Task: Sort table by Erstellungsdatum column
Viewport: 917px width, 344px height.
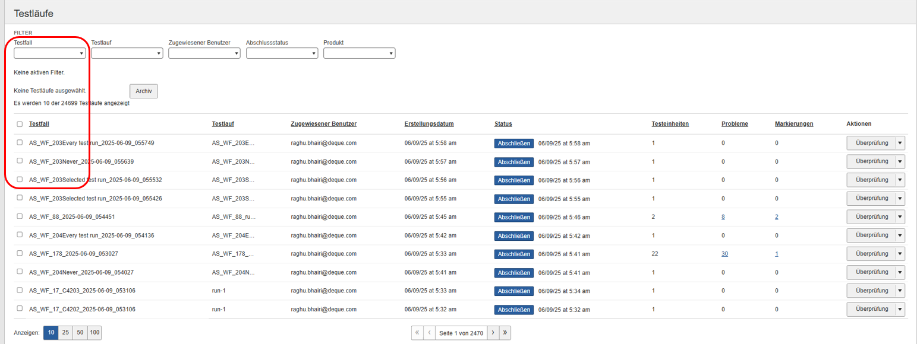Action: tap(429, 124)
